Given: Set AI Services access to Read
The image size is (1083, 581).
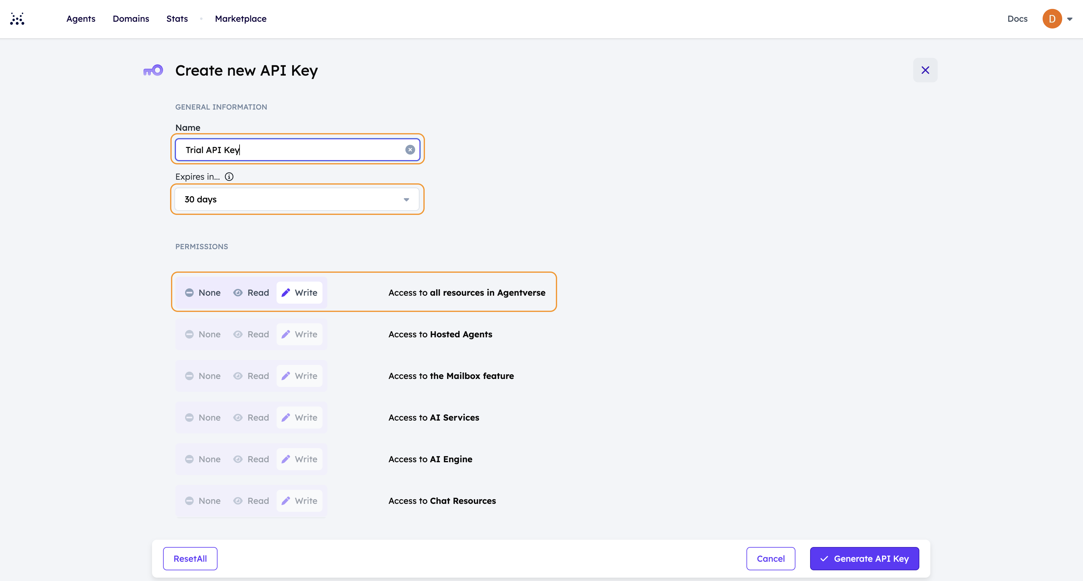Looking at the screenshot, I should pos(251,418).
